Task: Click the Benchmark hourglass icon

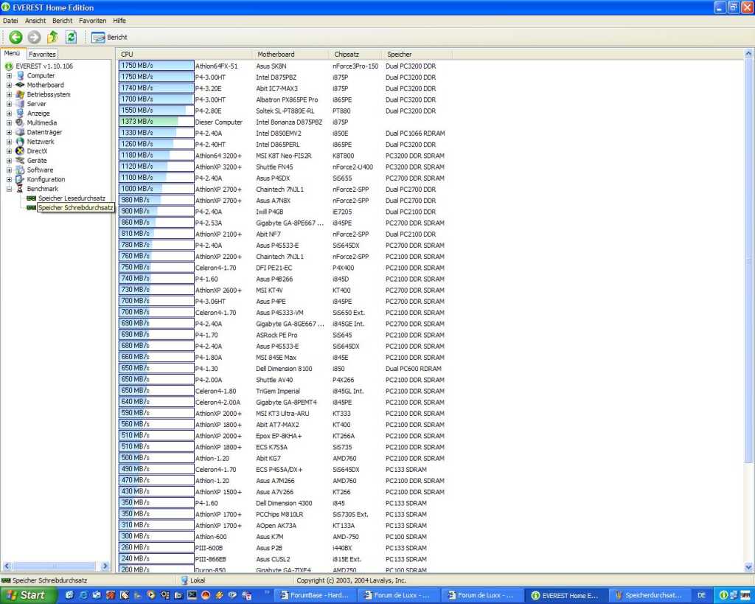Action: pos(20,189)
